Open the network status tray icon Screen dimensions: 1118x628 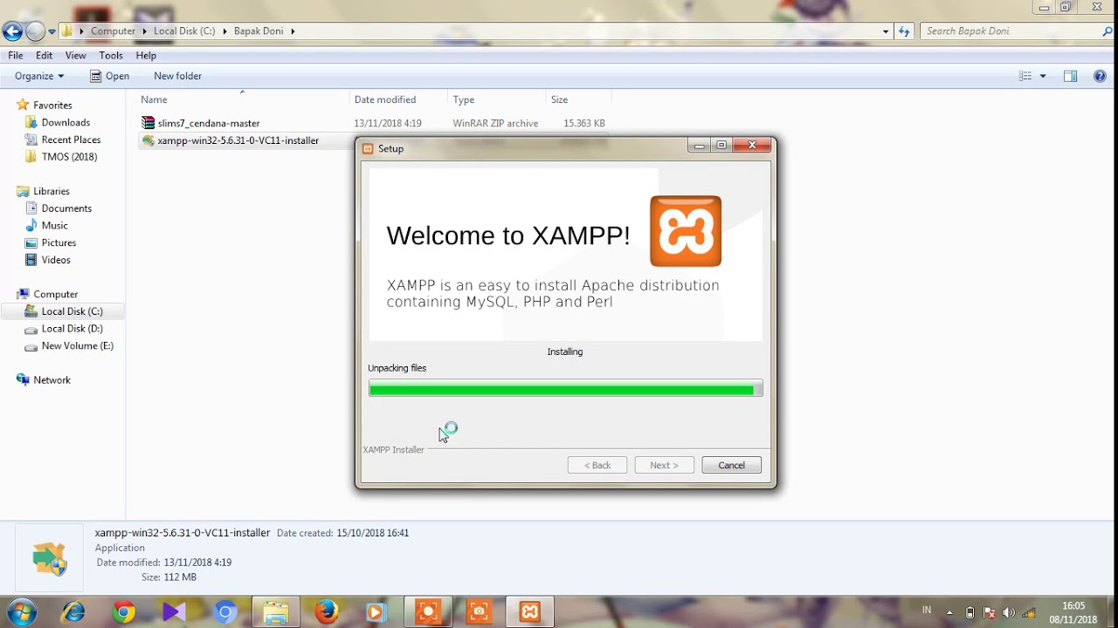pyautogui.click(x=1029, y=612)
